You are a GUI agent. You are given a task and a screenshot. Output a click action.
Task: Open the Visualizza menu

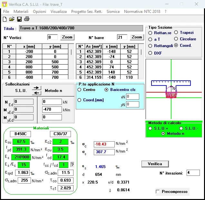tap(59, 12)
